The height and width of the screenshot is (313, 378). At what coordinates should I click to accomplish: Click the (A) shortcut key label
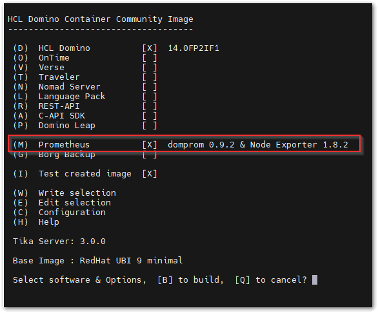21,115
